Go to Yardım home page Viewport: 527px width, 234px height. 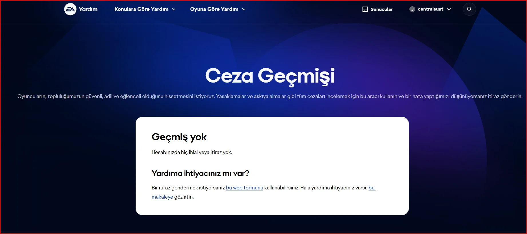point(88,9)
